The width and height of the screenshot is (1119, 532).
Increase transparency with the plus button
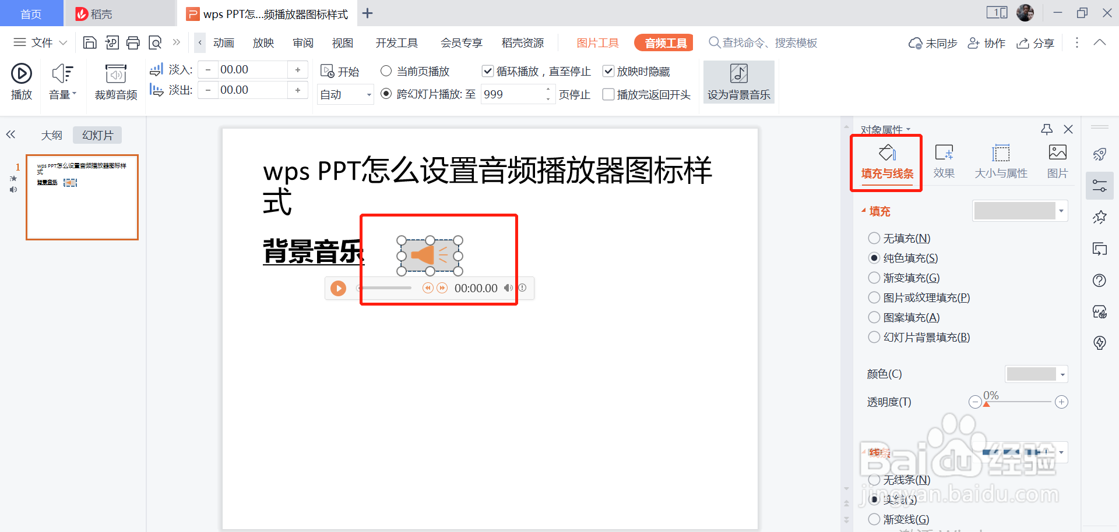(x=1061, y=402)
